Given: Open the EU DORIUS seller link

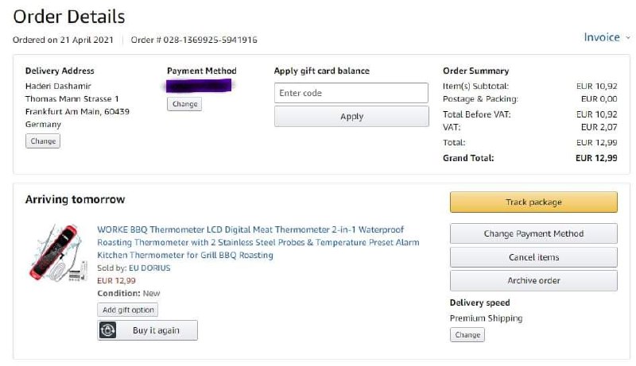Looking at the screenshot, I should click(149, 268).
